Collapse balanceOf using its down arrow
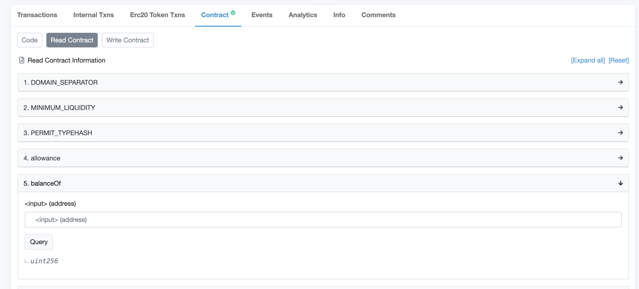The height and width of the screenshot is (289, 639). point(620,183)
